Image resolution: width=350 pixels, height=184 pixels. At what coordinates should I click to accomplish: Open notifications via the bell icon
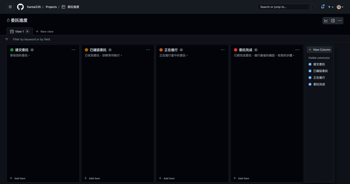coord(322,7)
